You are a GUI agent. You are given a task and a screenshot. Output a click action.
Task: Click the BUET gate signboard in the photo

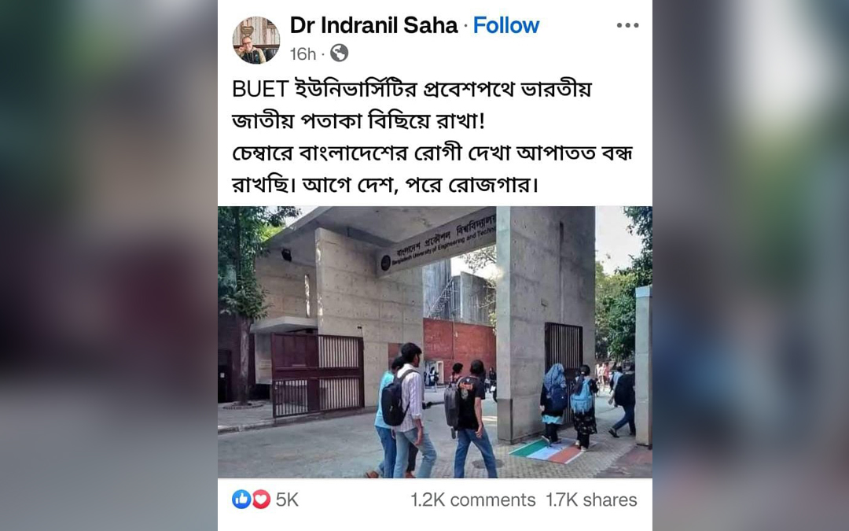point(436,243)
